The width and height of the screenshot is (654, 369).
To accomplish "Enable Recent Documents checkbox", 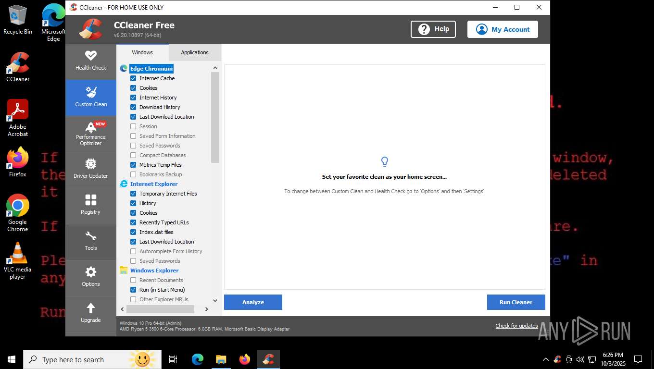I will pyautogui.click(x=133, y=280).
